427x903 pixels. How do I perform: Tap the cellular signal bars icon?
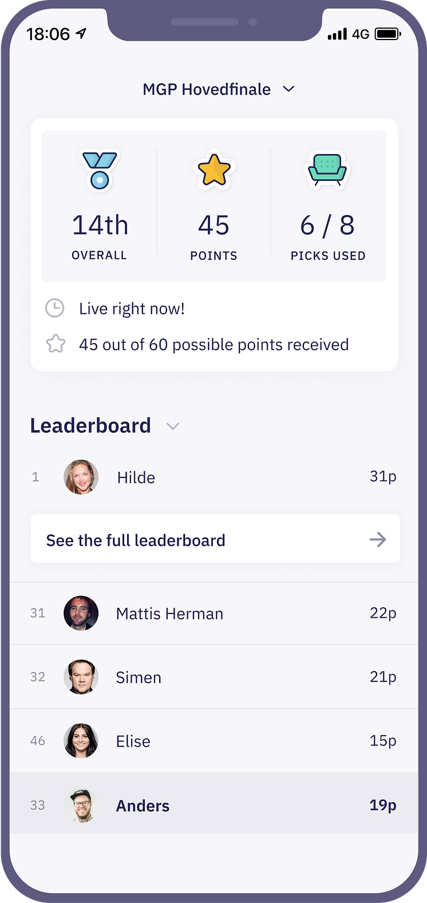coord(337,34)
